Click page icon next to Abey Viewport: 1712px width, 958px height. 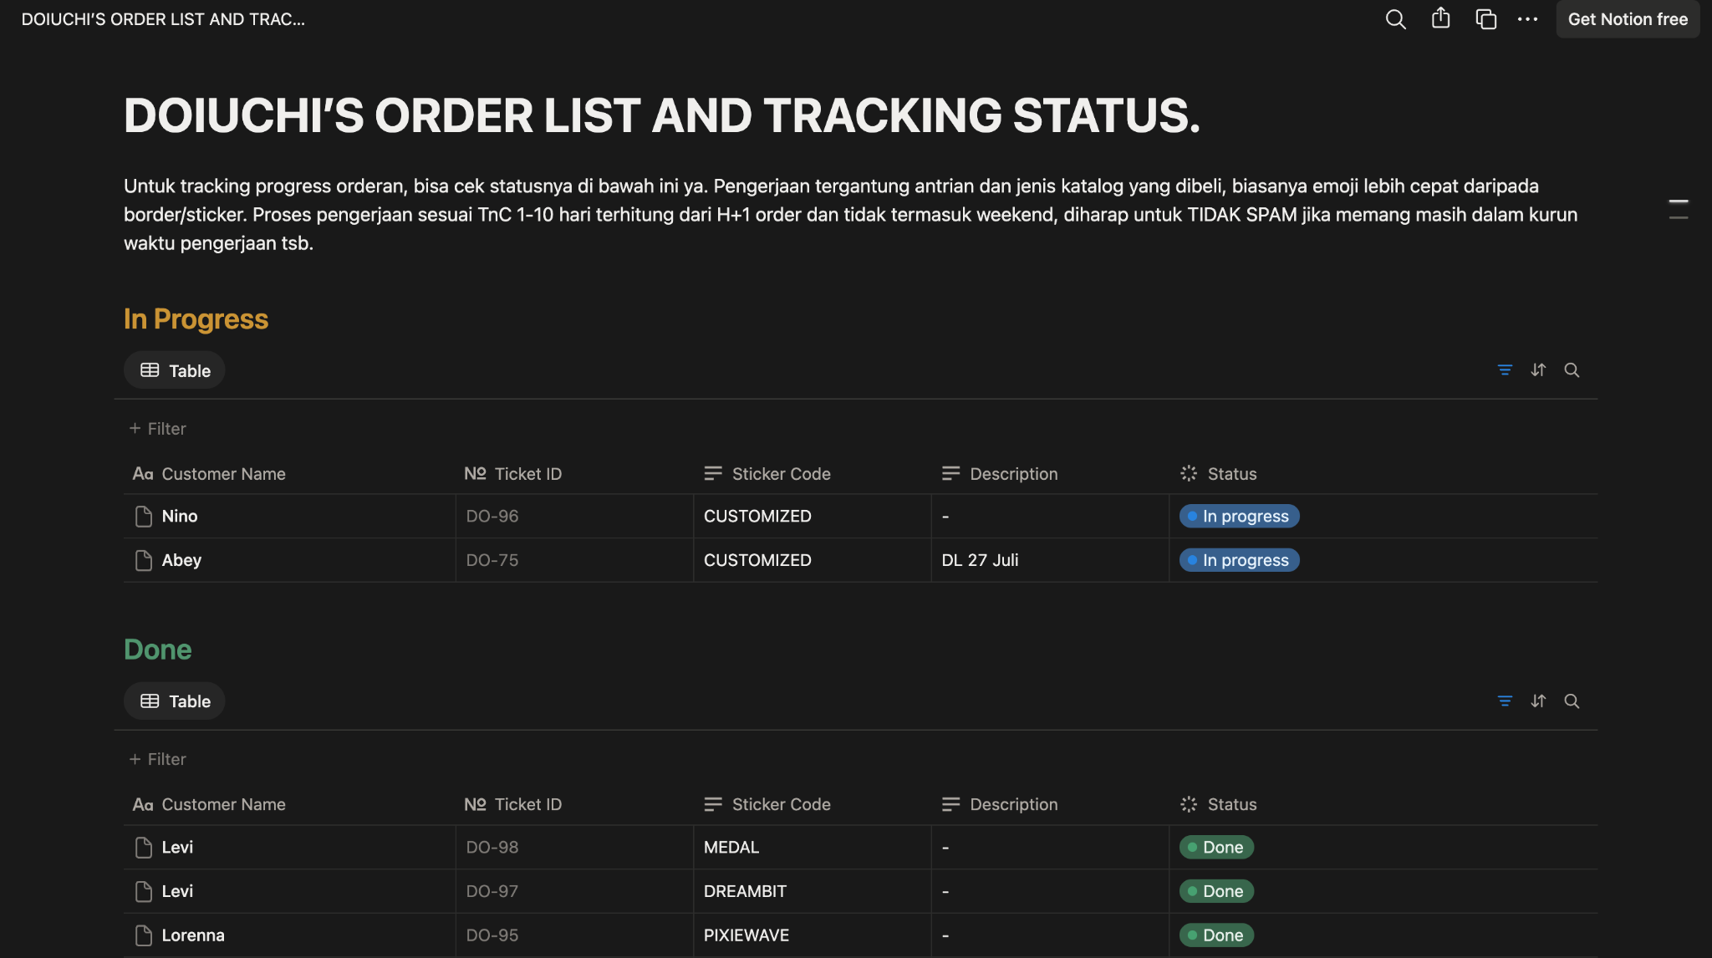(144, 560)
